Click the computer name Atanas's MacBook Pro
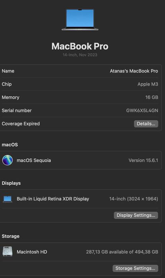This screenshot has height=278, width=165. (x=134, y=71)
